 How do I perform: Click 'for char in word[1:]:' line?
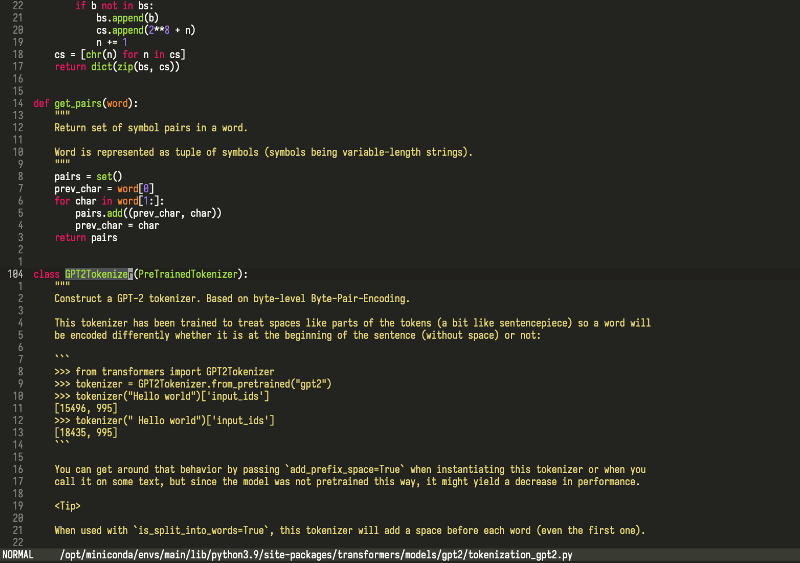(x=109, y=201)
